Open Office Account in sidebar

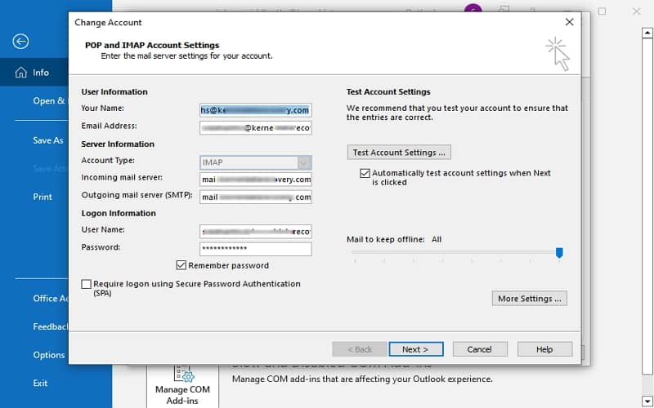[x=51, y=299]
